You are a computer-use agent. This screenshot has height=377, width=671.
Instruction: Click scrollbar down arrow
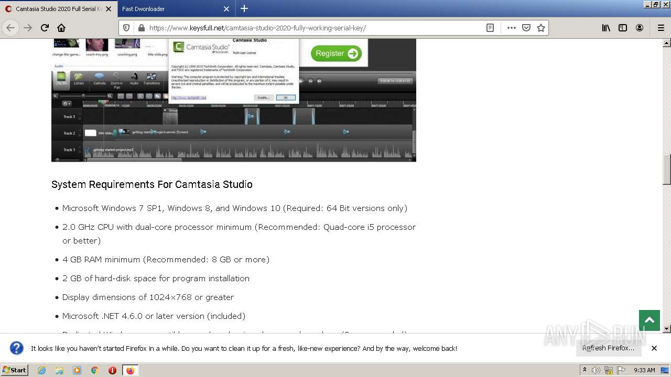(667, 329)
